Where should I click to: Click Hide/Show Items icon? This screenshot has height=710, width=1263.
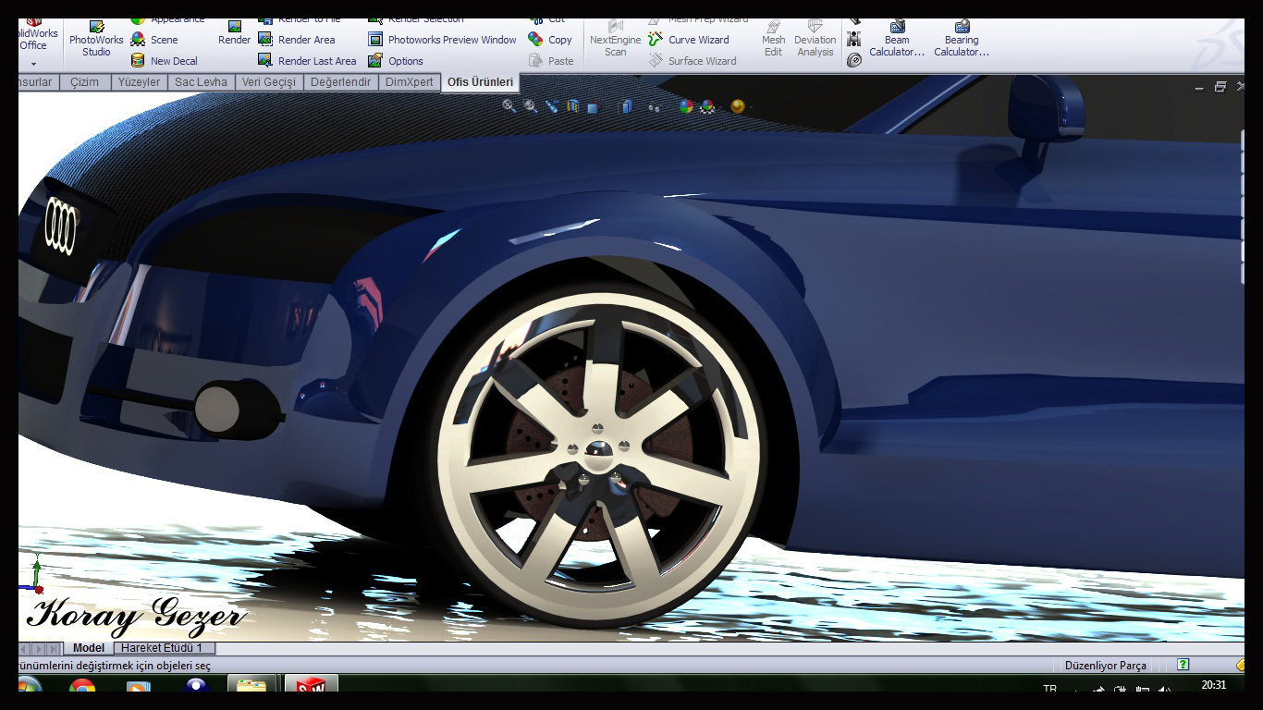pyautogui.click(x=655, y=107)
